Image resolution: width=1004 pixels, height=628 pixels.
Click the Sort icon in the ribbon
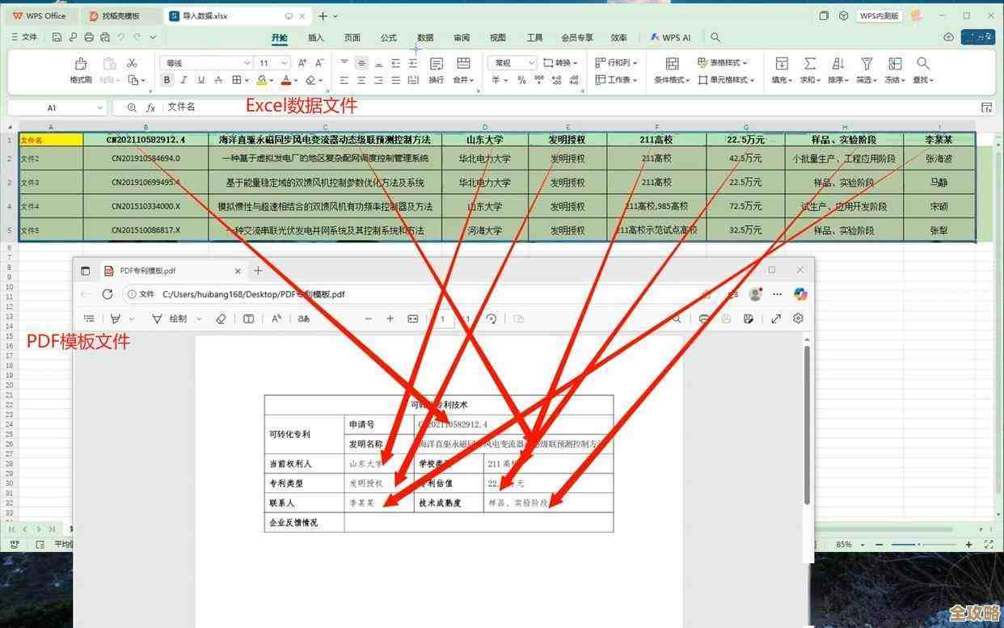[x=837, y=63]
